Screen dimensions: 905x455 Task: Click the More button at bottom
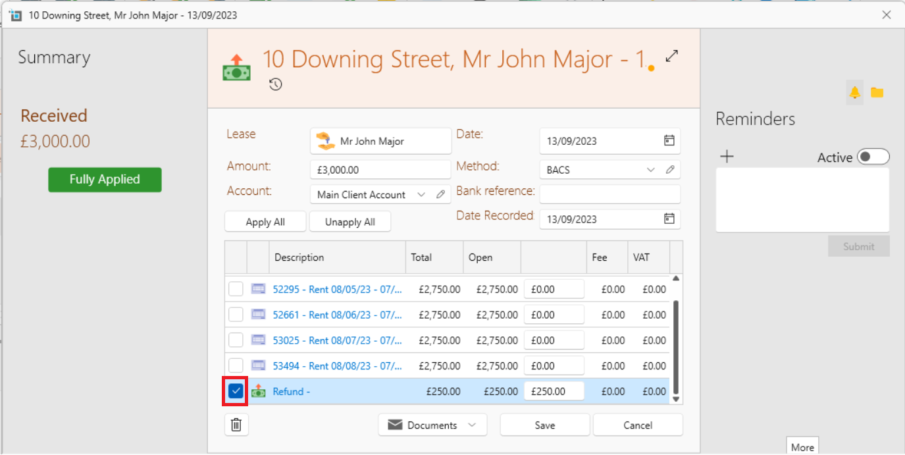pos(802,446)
